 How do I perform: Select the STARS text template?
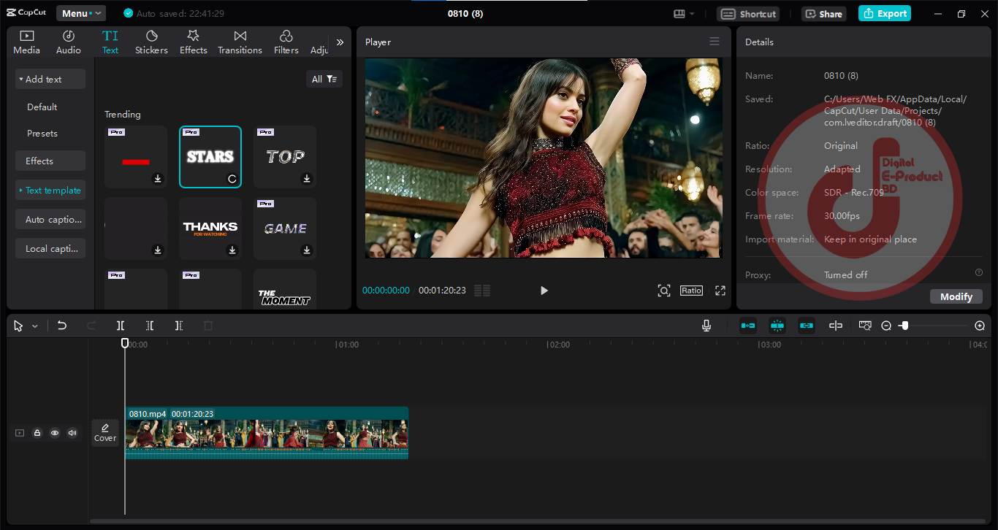tap(210, 157)
